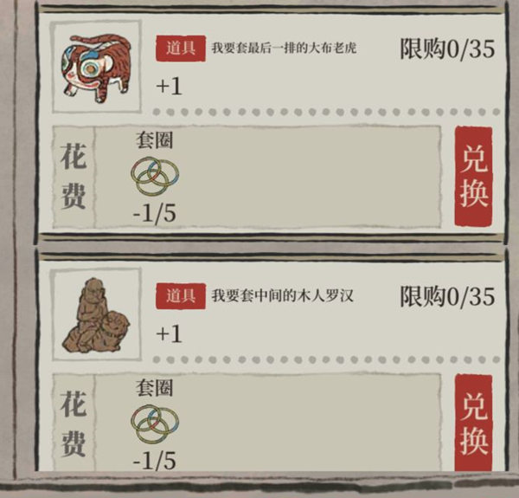Click the 花费 label in Arhat entry
Screen dimensions: 519x498
[74, 424]
